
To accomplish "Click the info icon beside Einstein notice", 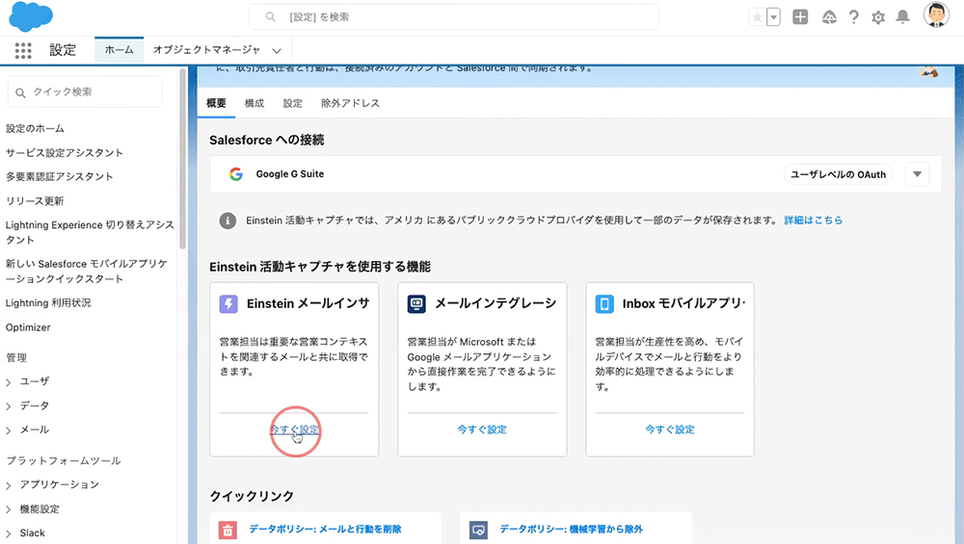I will (x=228, y=220).
